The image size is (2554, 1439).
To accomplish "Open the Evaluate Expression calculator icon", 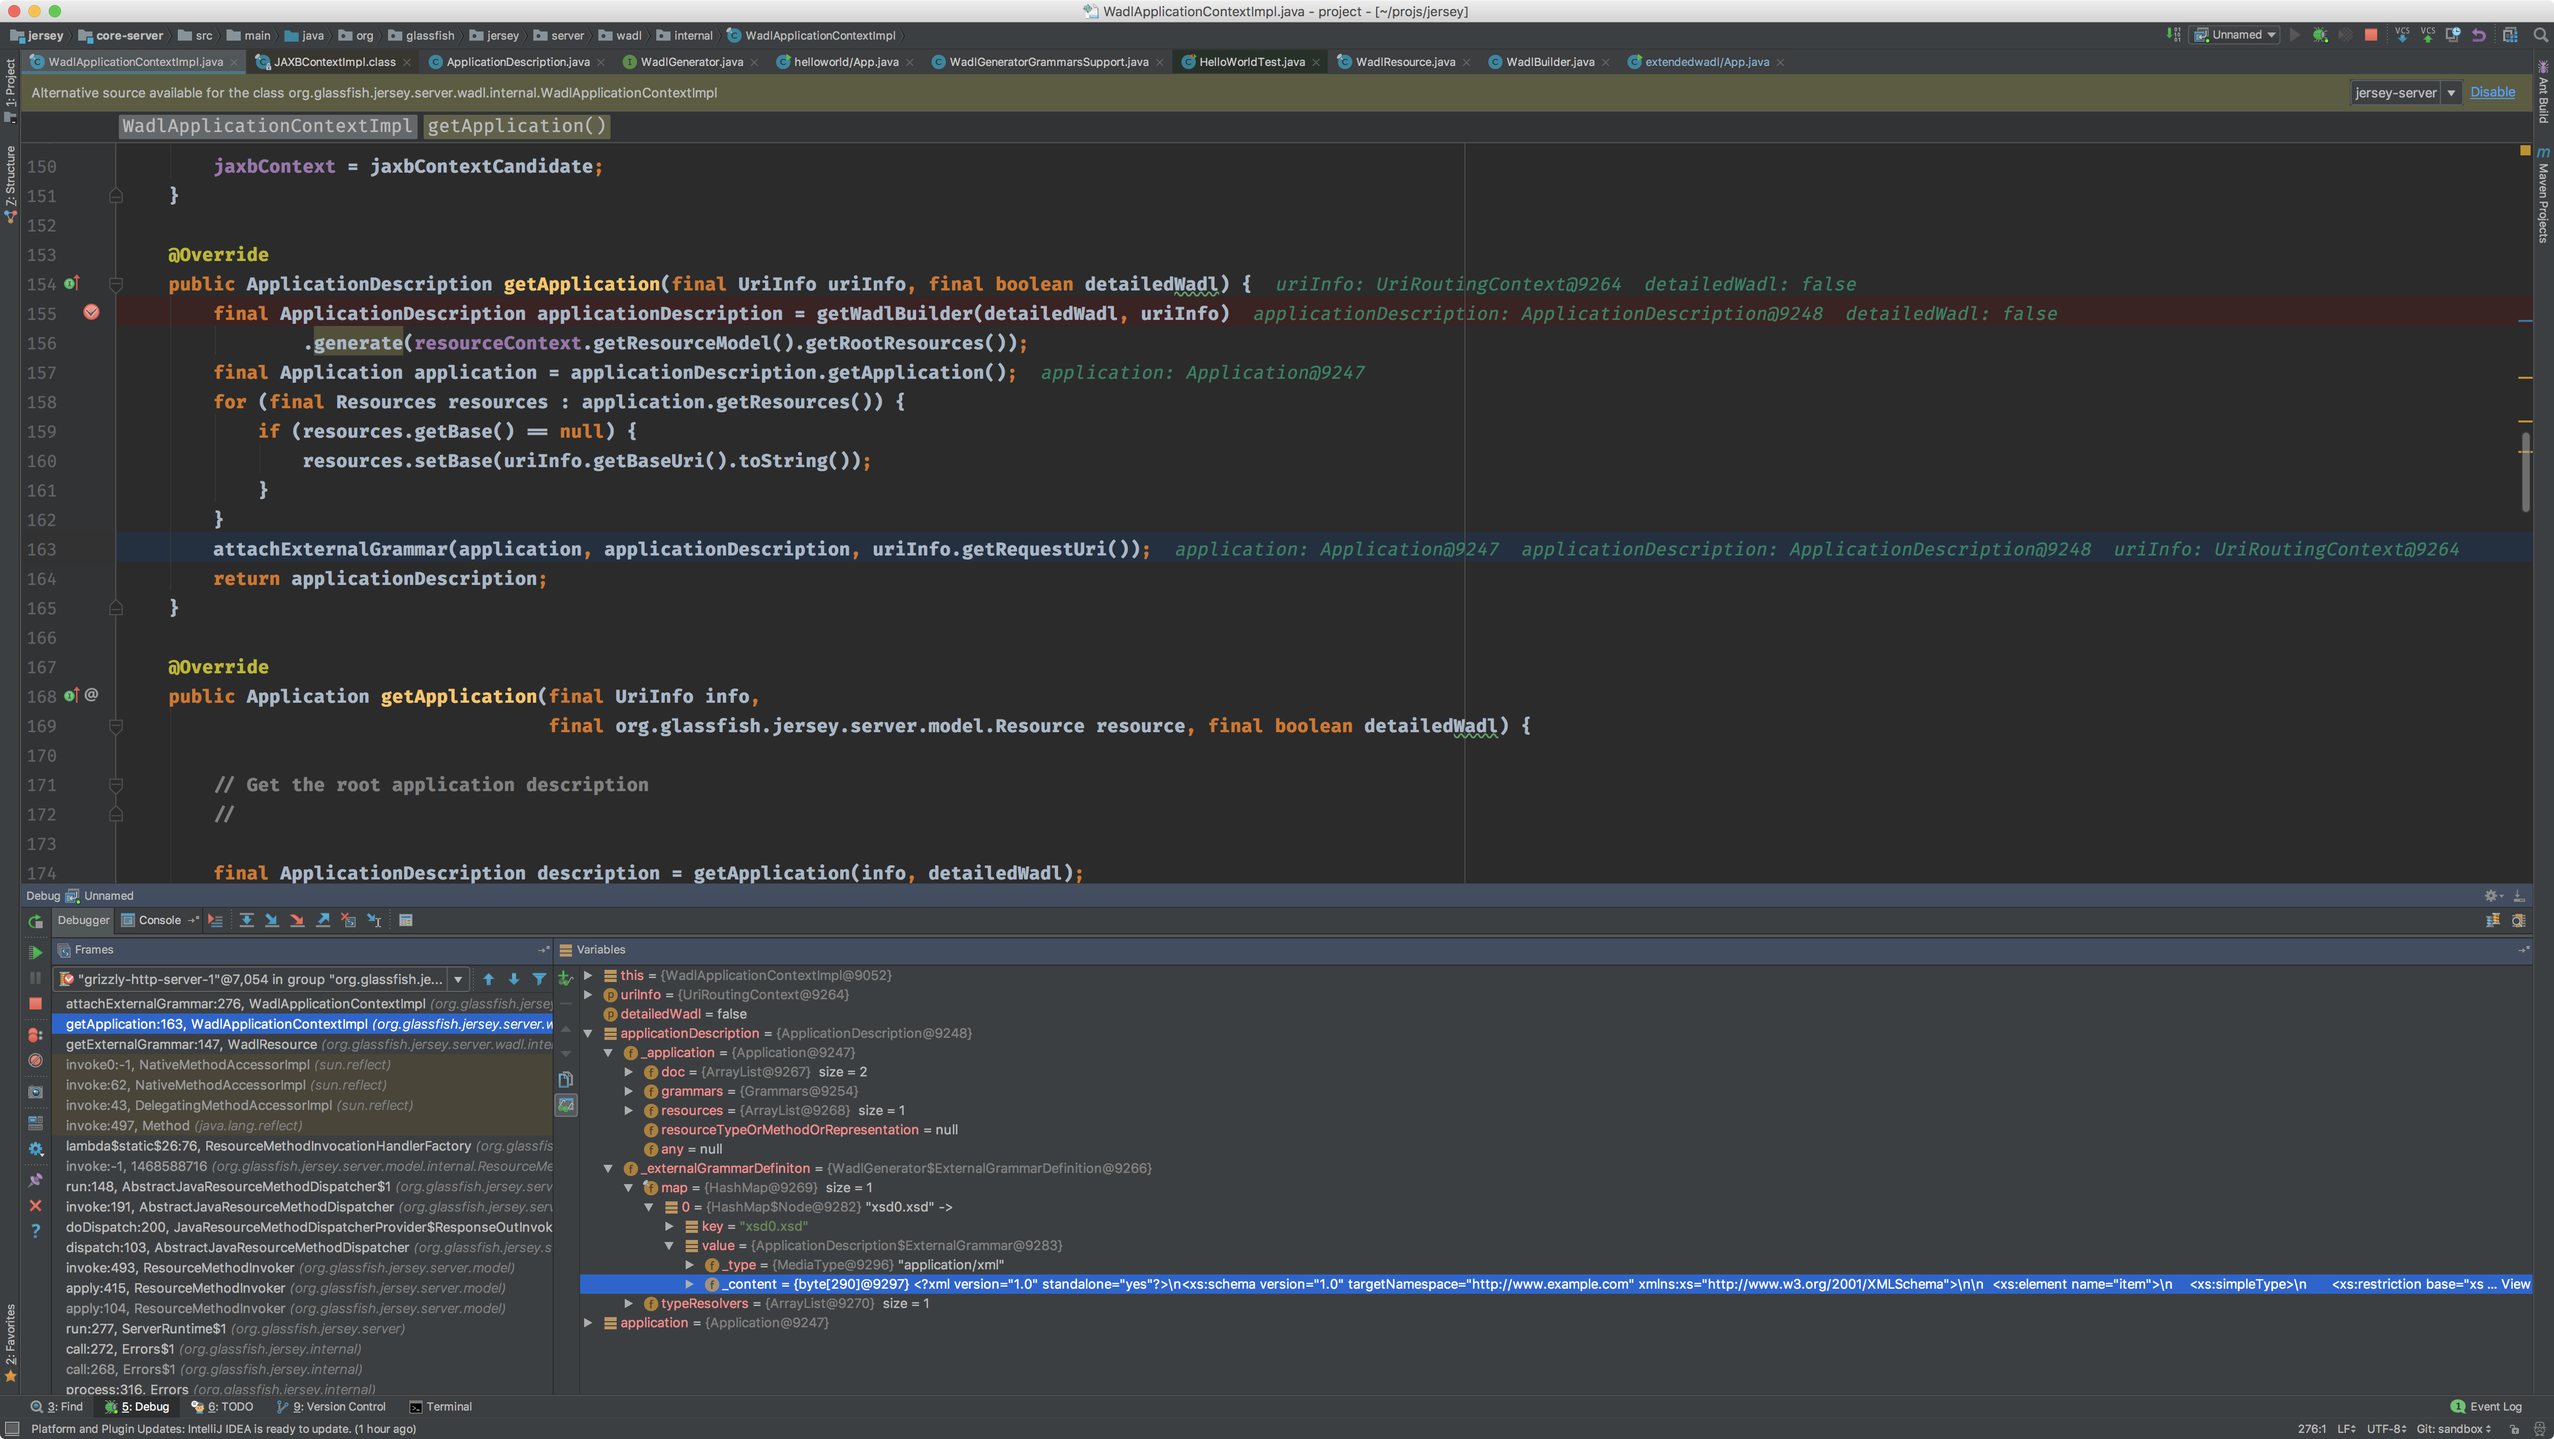I will click(405, 921).
